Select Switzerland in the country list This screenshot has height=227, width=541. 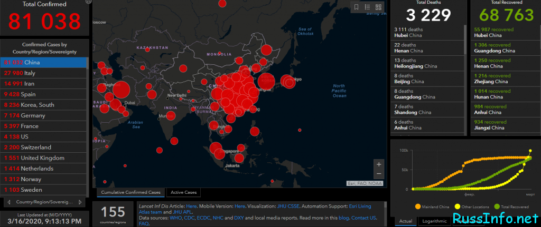pos(43,147)
